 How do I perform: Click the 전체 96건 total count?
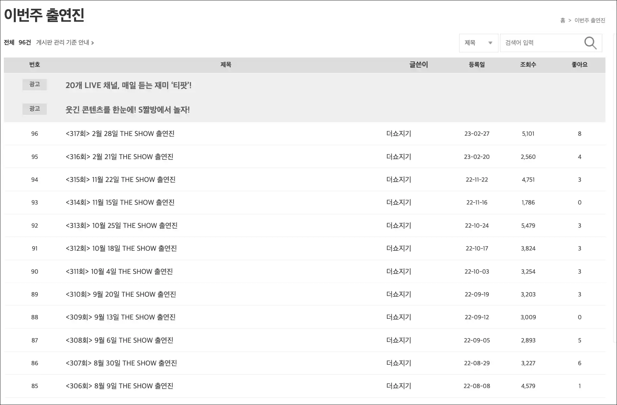coord(17,42)
